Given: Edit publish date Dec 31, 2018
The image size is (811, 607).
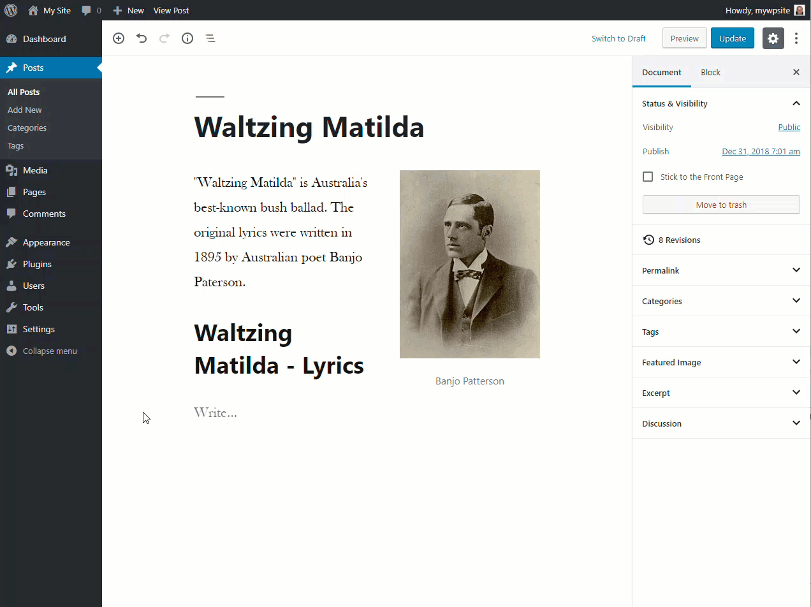Looking at the screenshot, I should (761, 151).
